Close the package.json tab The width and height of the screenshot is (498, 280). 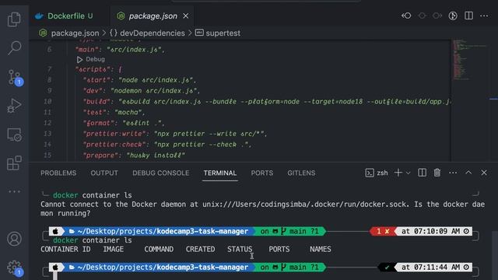coord(186,16)
